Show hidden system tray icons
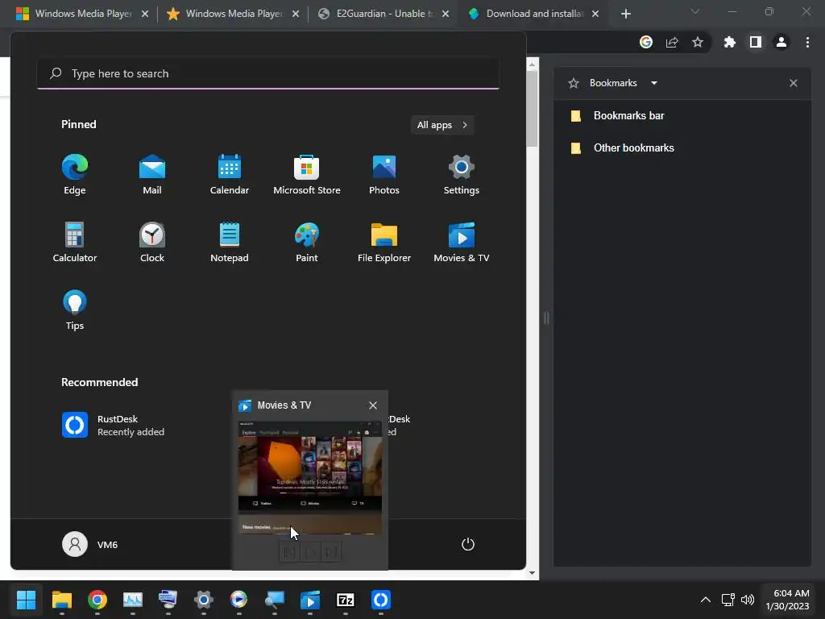 (x=706, y=600)
